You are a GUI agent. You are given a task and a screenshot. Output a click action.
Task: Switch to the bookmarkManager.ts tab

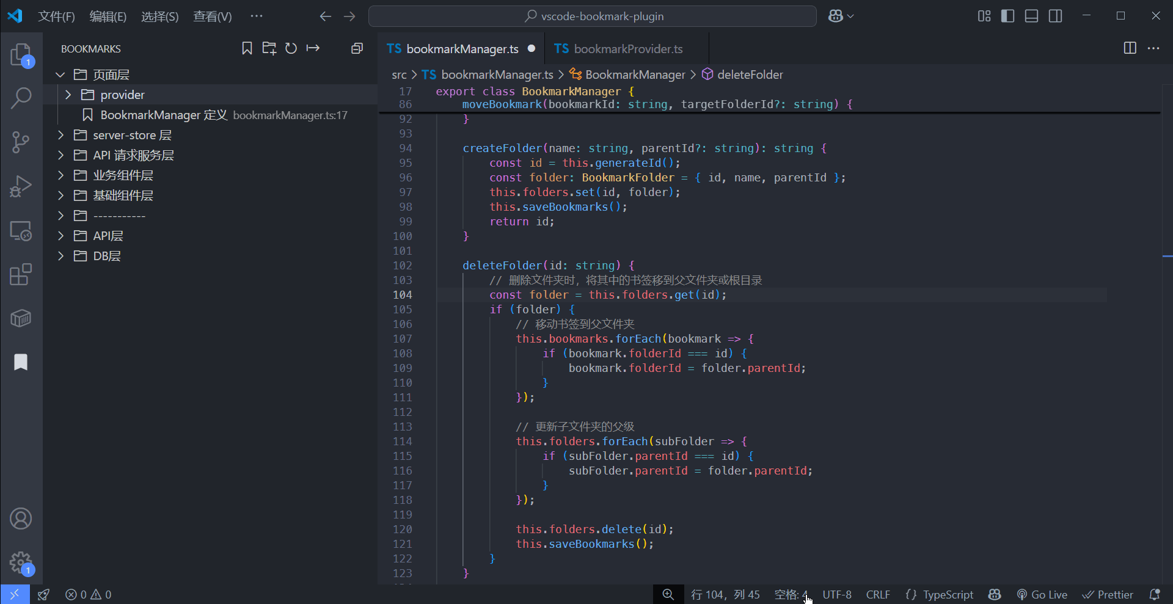tap(462, 49)
